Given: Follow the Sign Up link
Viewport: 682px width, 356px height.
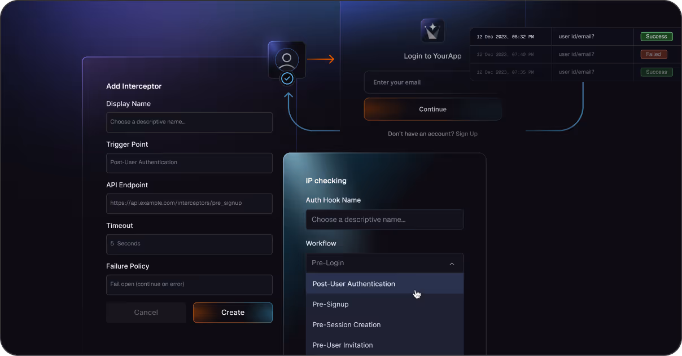Looking at the screenshot, I should tap(466, 134).
